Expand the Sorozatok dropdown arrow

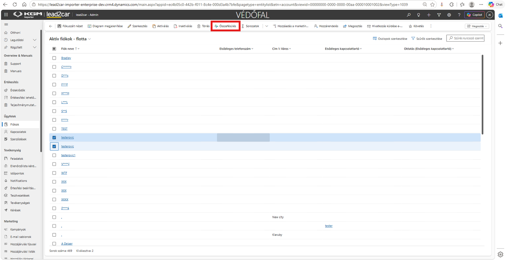(x=267, y=26)
